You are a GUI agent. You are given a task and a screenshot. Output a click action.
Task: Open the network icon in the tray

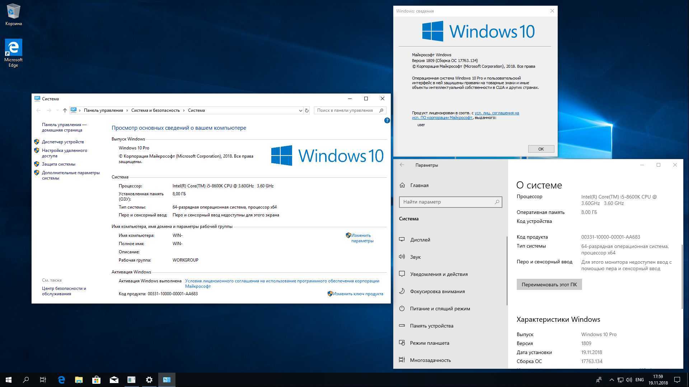pos(621,380)
